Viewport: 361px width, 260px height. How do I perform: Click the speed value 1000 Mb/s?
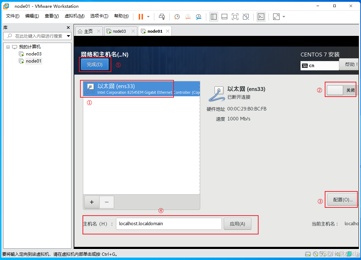click(239, 119)
